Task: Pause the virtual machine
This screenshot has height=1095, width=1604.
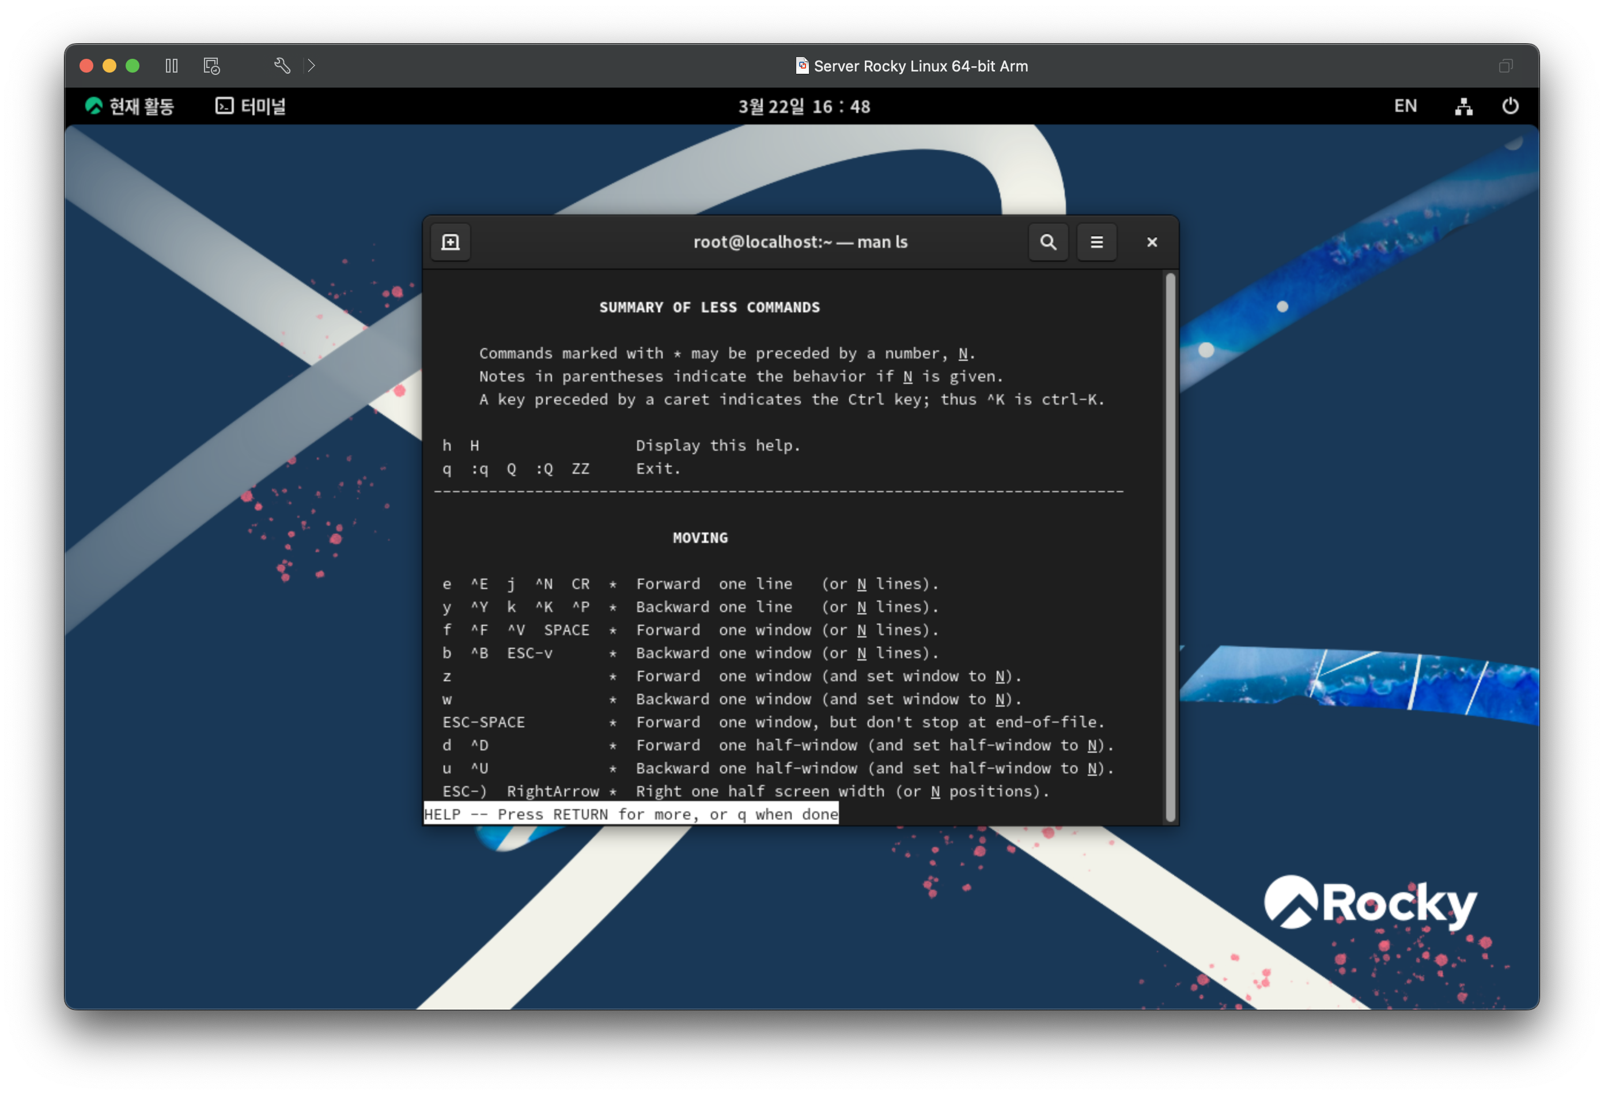Action: (x=172, y=66)
